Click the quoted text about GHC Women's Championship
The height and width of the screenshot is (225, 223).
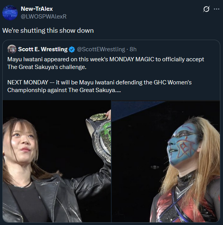point(99,86)
